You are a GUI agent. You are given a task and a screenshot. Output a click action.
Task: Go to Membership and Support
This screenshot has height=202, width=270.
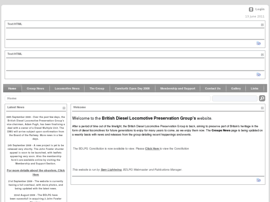[x=178, y=88]
